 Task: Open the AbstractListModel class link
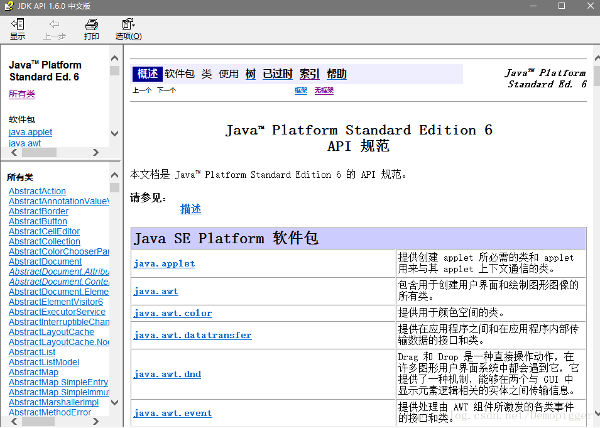(x=44, y=362)
